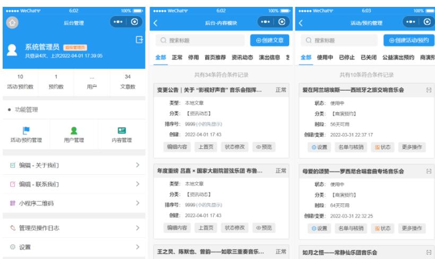Click 名单与核销 on 爱在阿兰胡埃斯 card

coord(351,147)
